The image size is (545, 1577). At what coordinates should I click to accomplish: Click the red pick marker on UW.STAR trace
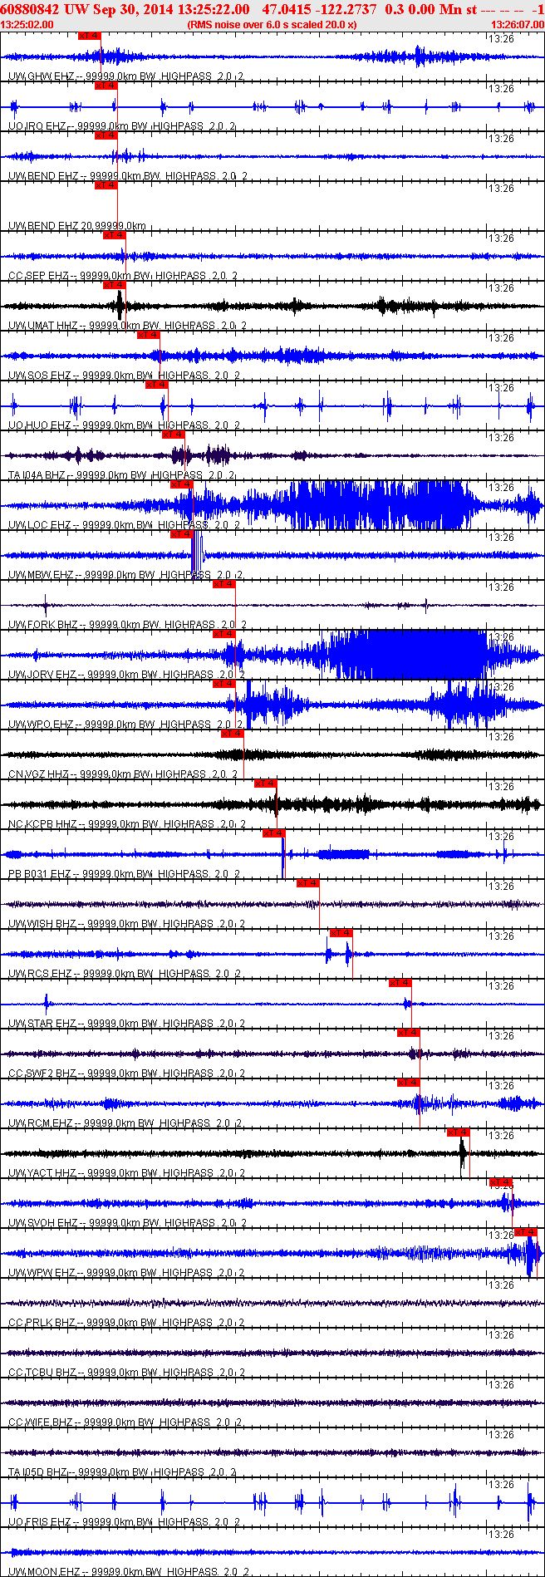point(400,983)
